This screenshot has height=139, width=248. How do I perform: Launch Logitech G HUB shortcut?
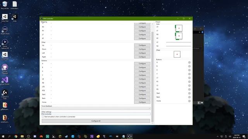tap(5, 94)
